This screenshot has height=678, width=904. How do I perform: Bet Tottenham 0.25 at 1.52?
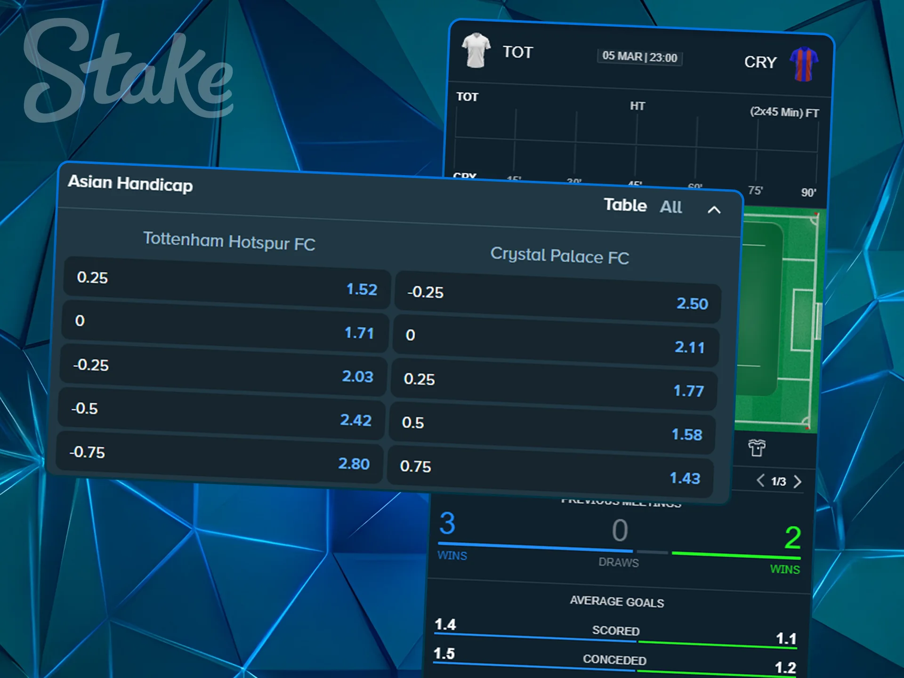227,283
